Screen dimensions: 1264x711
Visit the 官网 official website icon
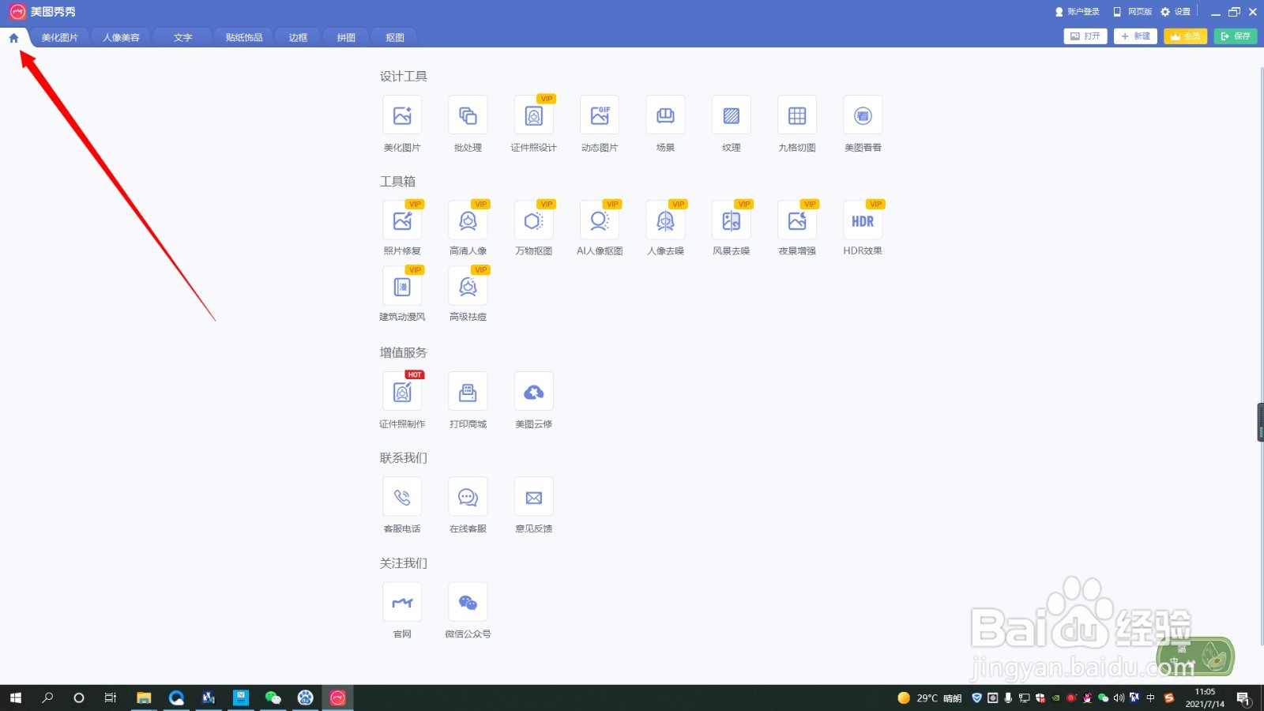pos(402,602)
